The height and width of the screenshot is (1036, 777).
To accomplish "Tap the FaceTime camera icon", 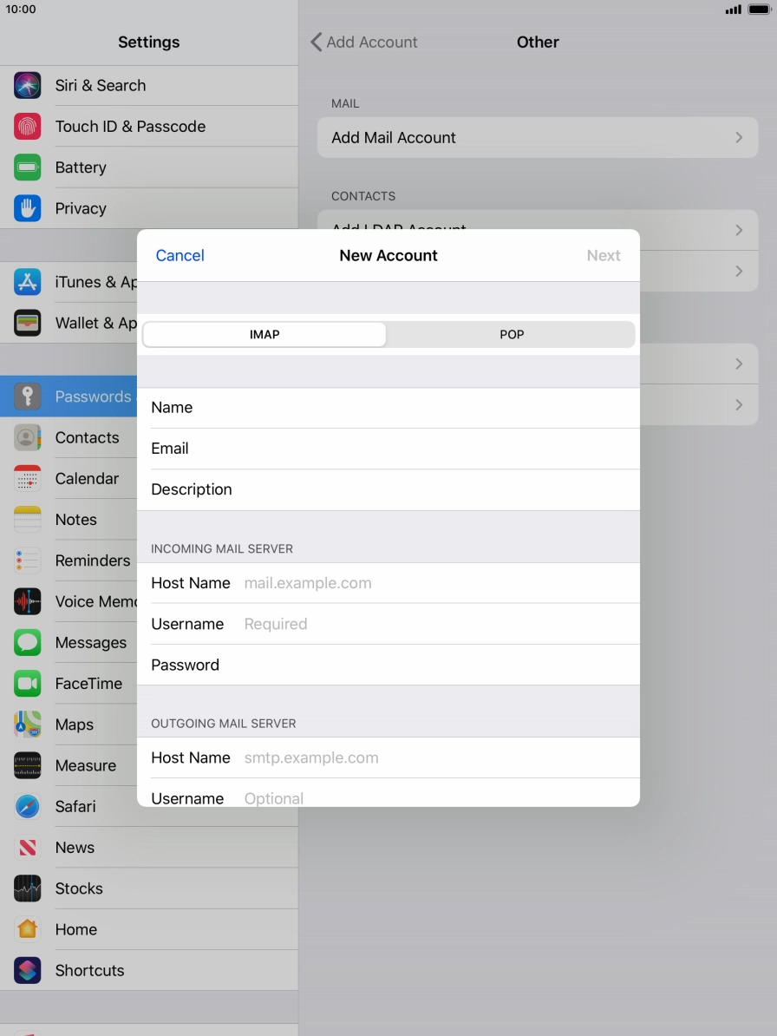I will (x=28, y=684).
